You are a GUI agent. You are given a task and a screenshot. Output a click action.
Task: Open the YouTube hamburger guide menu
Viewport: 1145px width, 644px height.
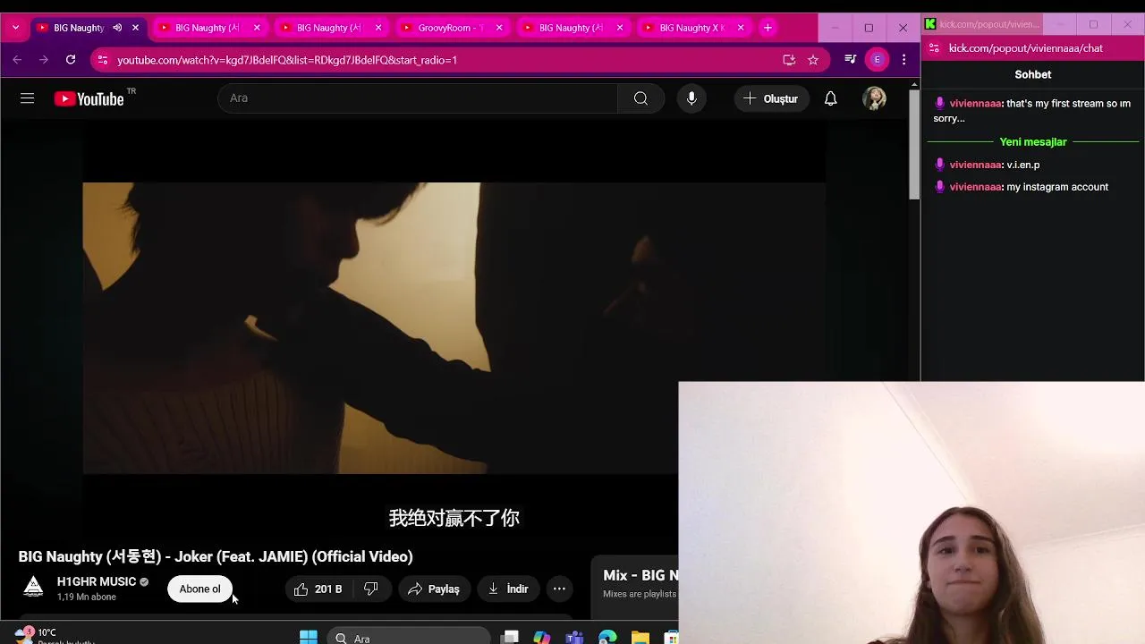pos(27,98)
